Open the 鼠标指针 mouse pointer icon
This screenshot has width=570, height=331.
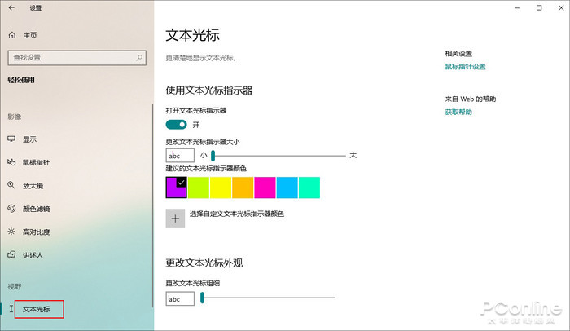point(11,162)
